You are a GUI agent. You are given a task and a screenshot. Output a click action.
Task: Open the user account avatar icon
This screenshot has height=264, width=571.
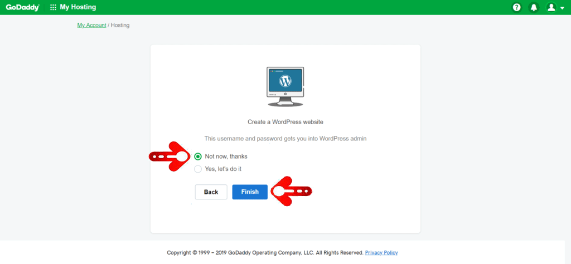551,7
